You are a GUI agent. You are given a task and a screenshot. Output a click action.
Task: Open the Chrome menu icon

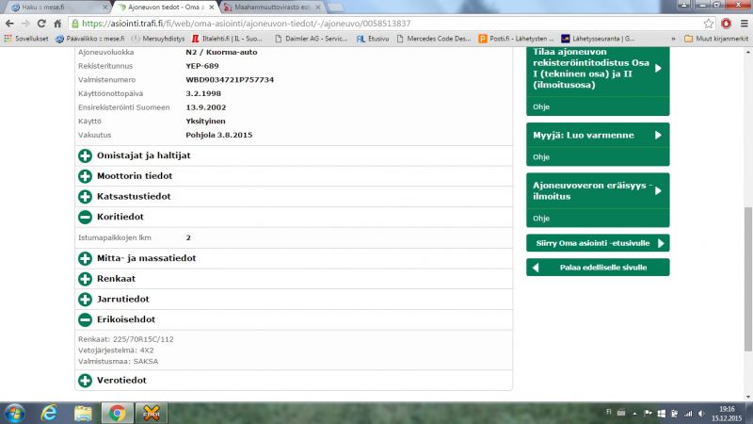(x=744, y=24)
